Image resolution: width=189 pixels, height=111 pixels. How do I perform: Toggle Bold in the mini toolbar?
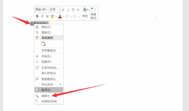(37, 16)
